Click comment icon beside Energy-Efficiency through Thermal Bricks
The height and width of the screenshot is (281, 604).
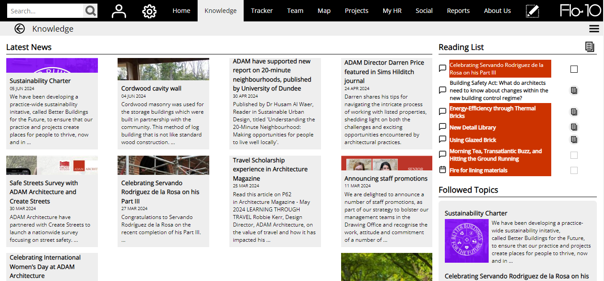tap(443, 112)
